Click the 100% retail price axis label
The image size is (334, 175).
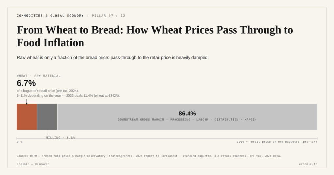click(277, 141)
